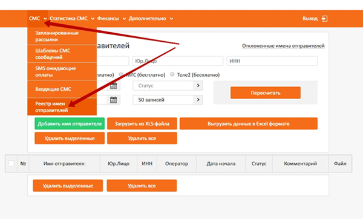Click the chevron next to Финансы
This screenshot has width=363, height=219.
(124, 19)
